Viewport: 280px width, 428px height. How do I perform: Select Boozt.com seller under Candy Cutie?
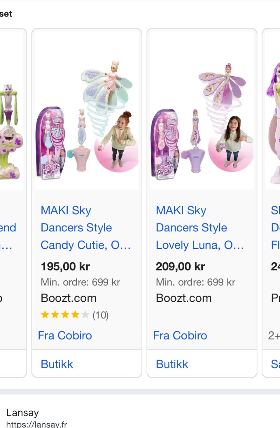pyautogui.click(x=69, y=298)
